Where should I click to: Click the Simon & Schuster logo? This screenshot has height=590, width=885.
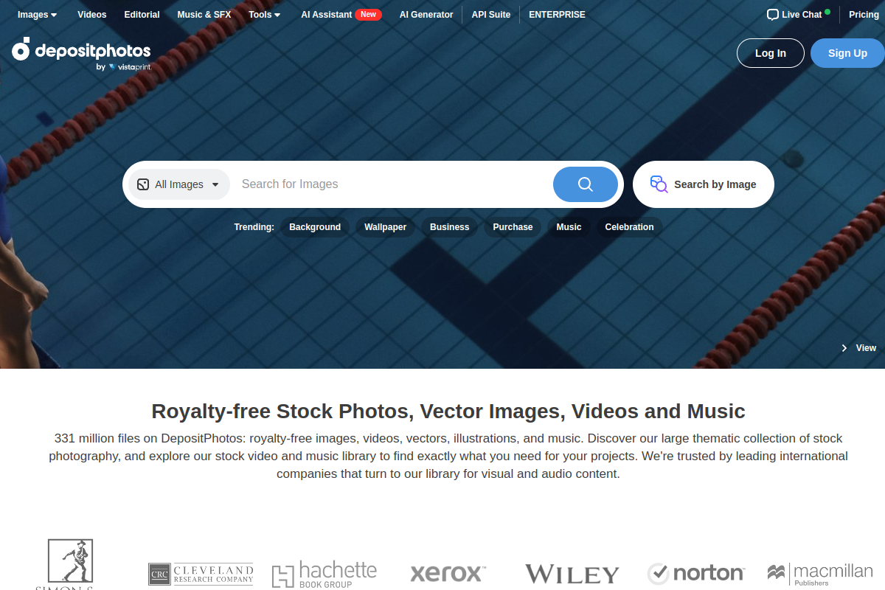(x=70, y=564)
